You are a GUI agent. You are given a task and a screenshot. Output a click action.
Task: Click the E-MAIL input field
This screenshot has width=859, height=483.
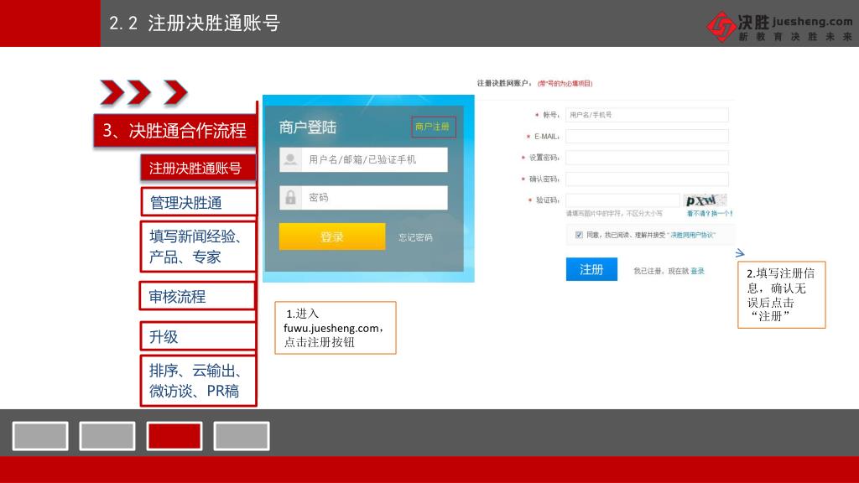(647, 136)
